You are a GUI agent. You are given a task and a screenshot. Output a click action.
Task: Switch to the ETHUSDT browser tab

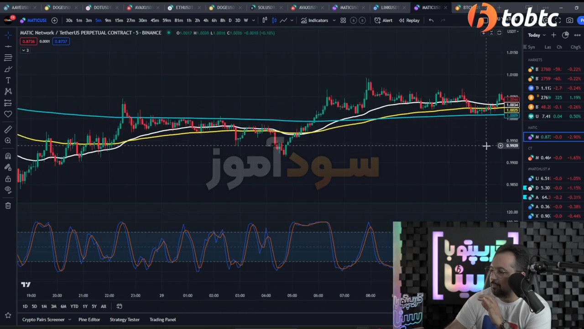pyautogui.click(x=183, y=7)
